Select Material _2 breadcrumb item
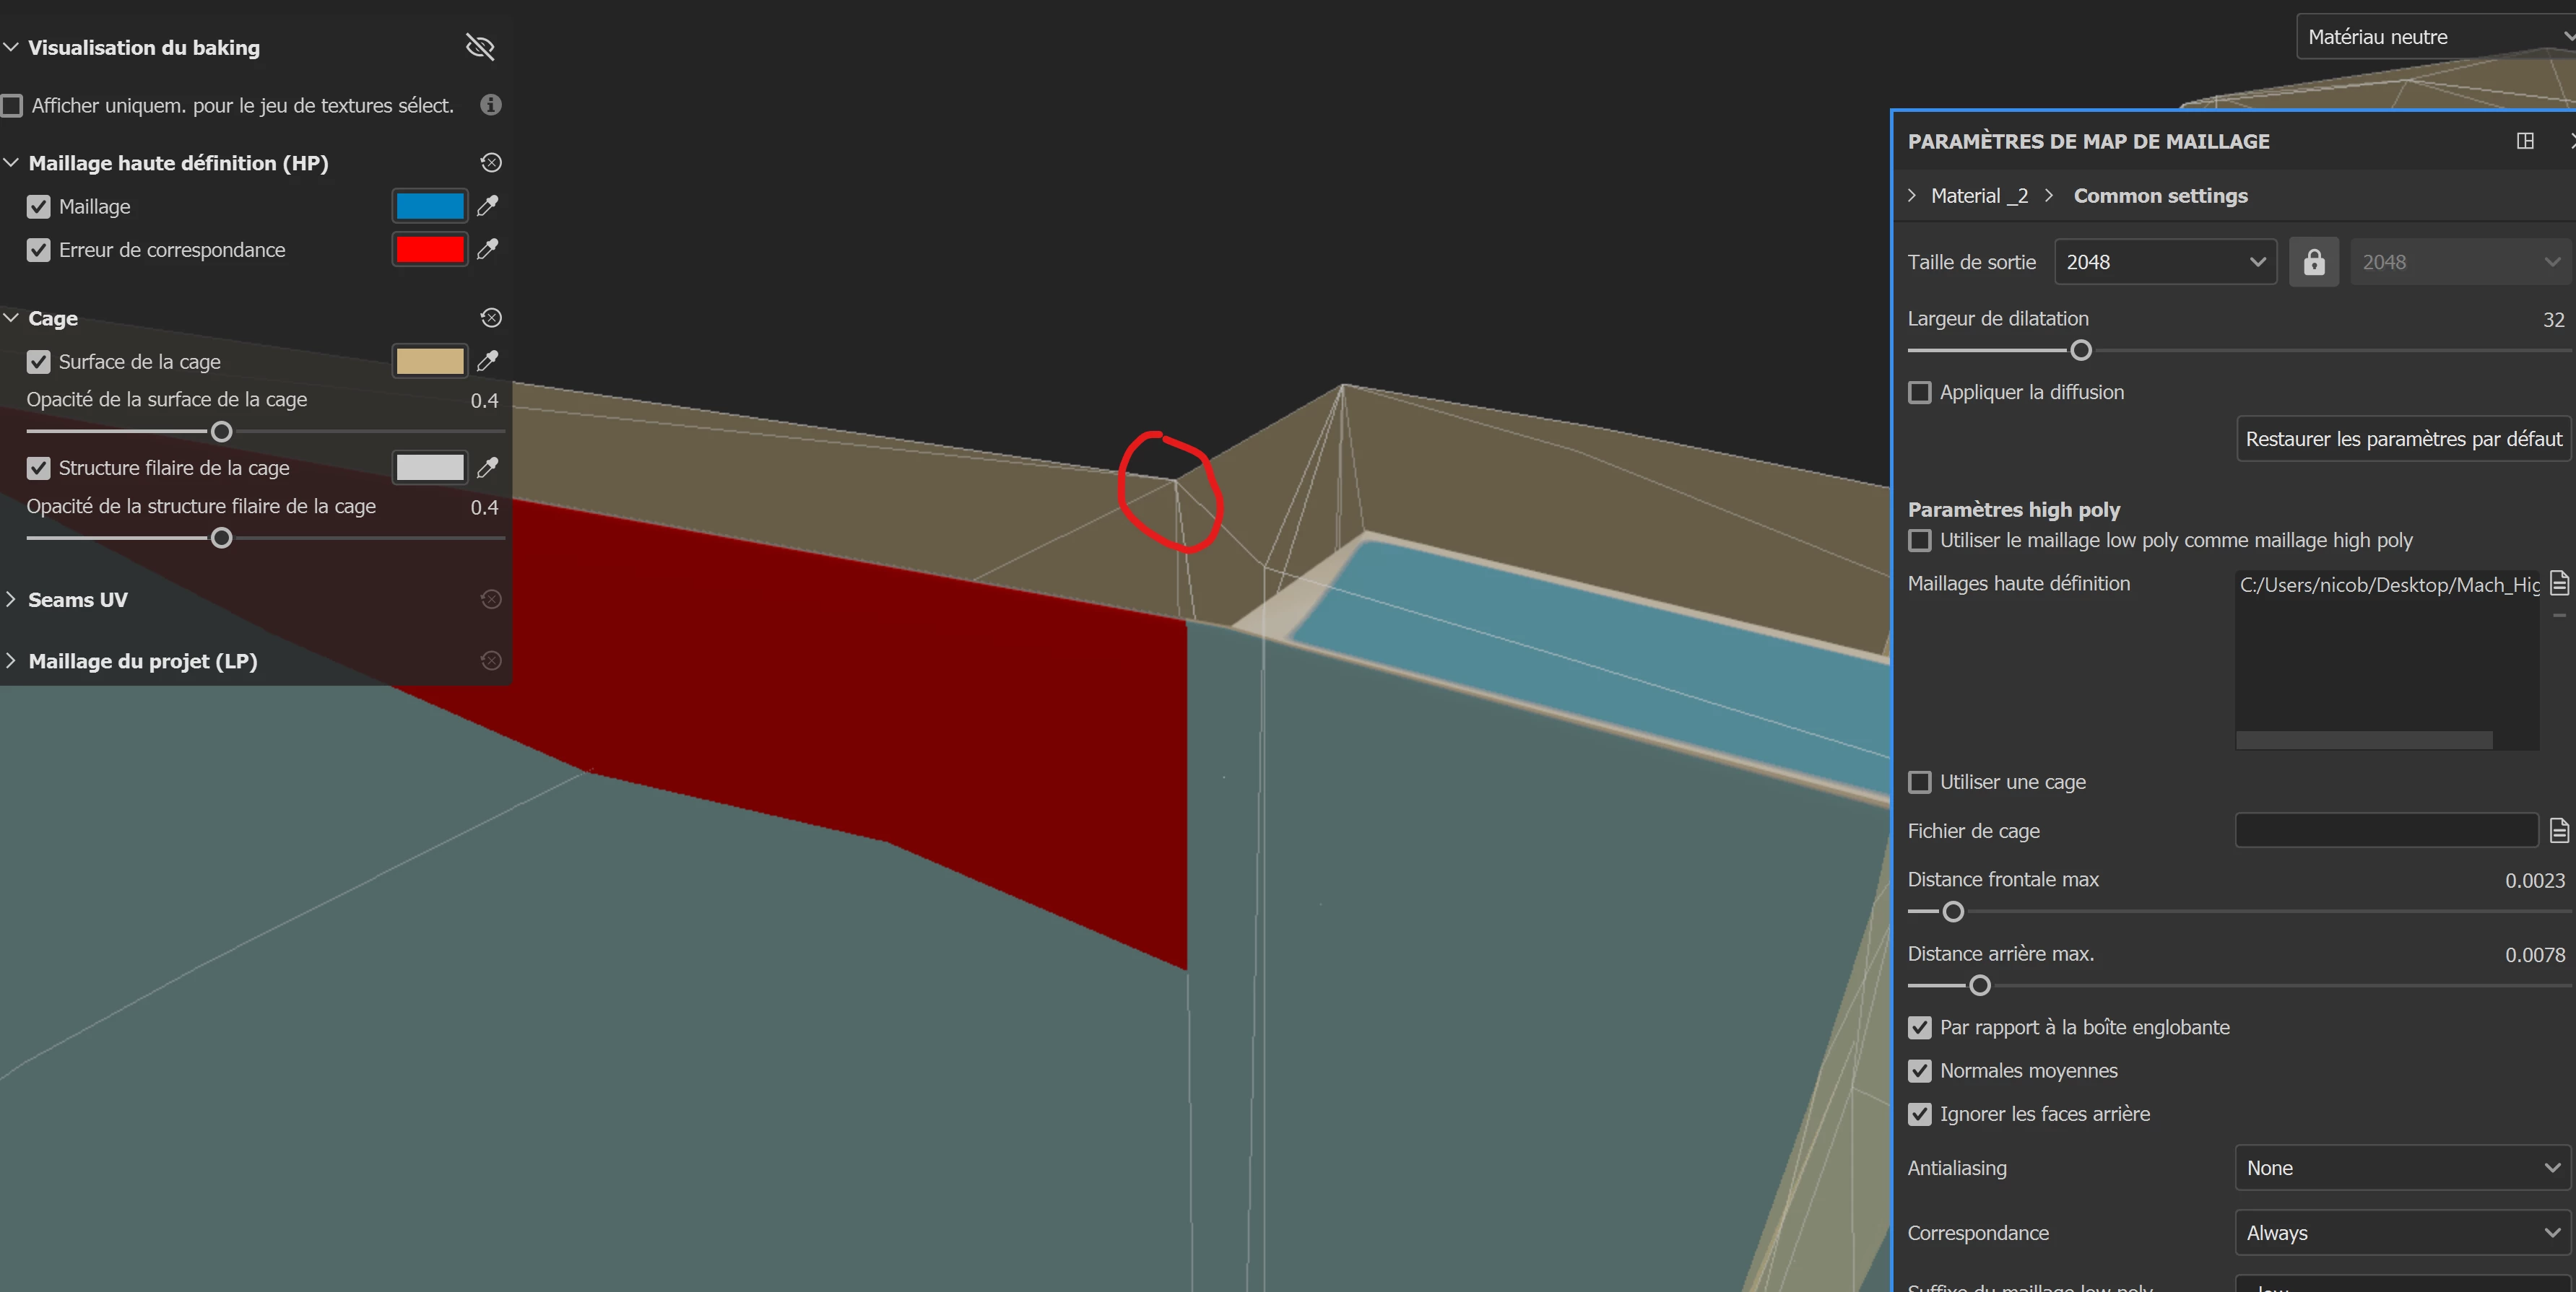The image size is (2576, 1292). click(x=1979, y=196)
